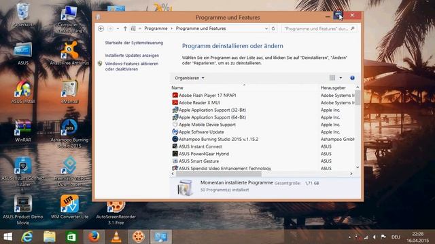Viewport: 435px width, 244px height.
Task: Click the DEU keyboard language indicator
Action: (x=396, y=237)
